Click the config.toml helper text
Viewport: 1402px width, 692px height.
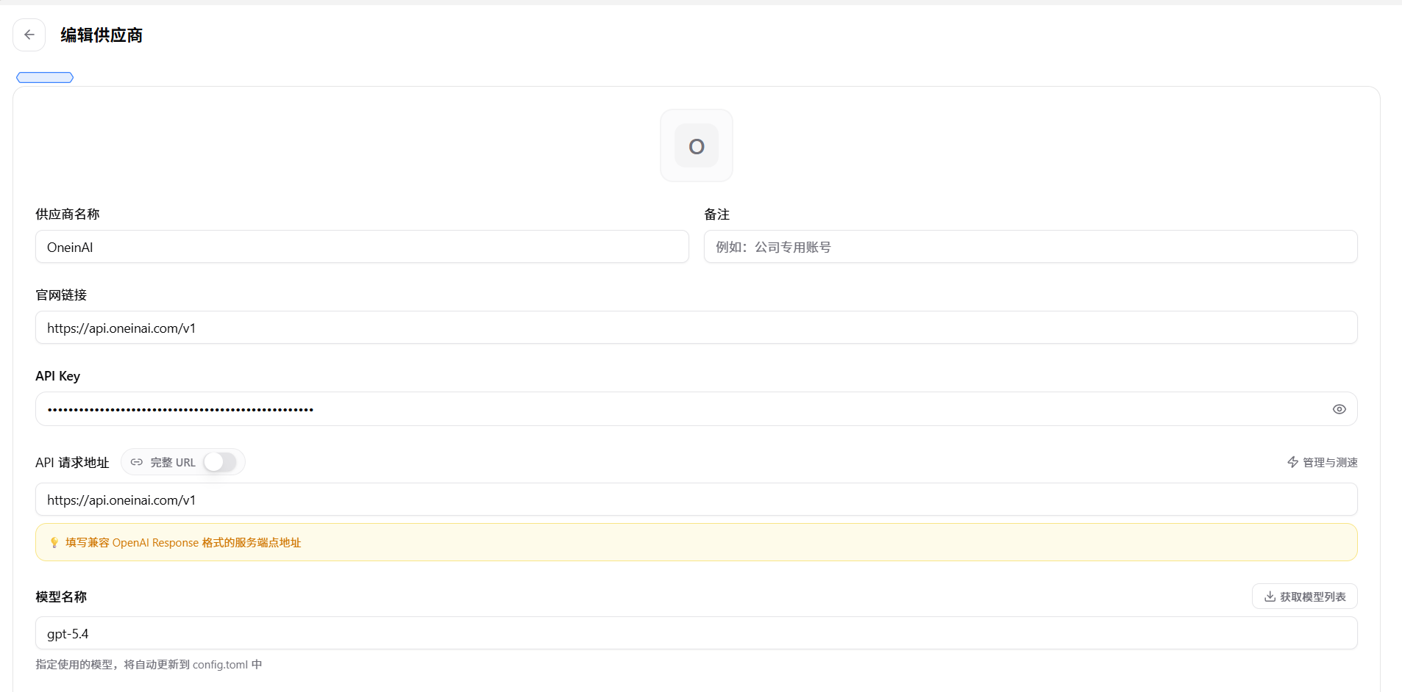[x=149, y=665]
